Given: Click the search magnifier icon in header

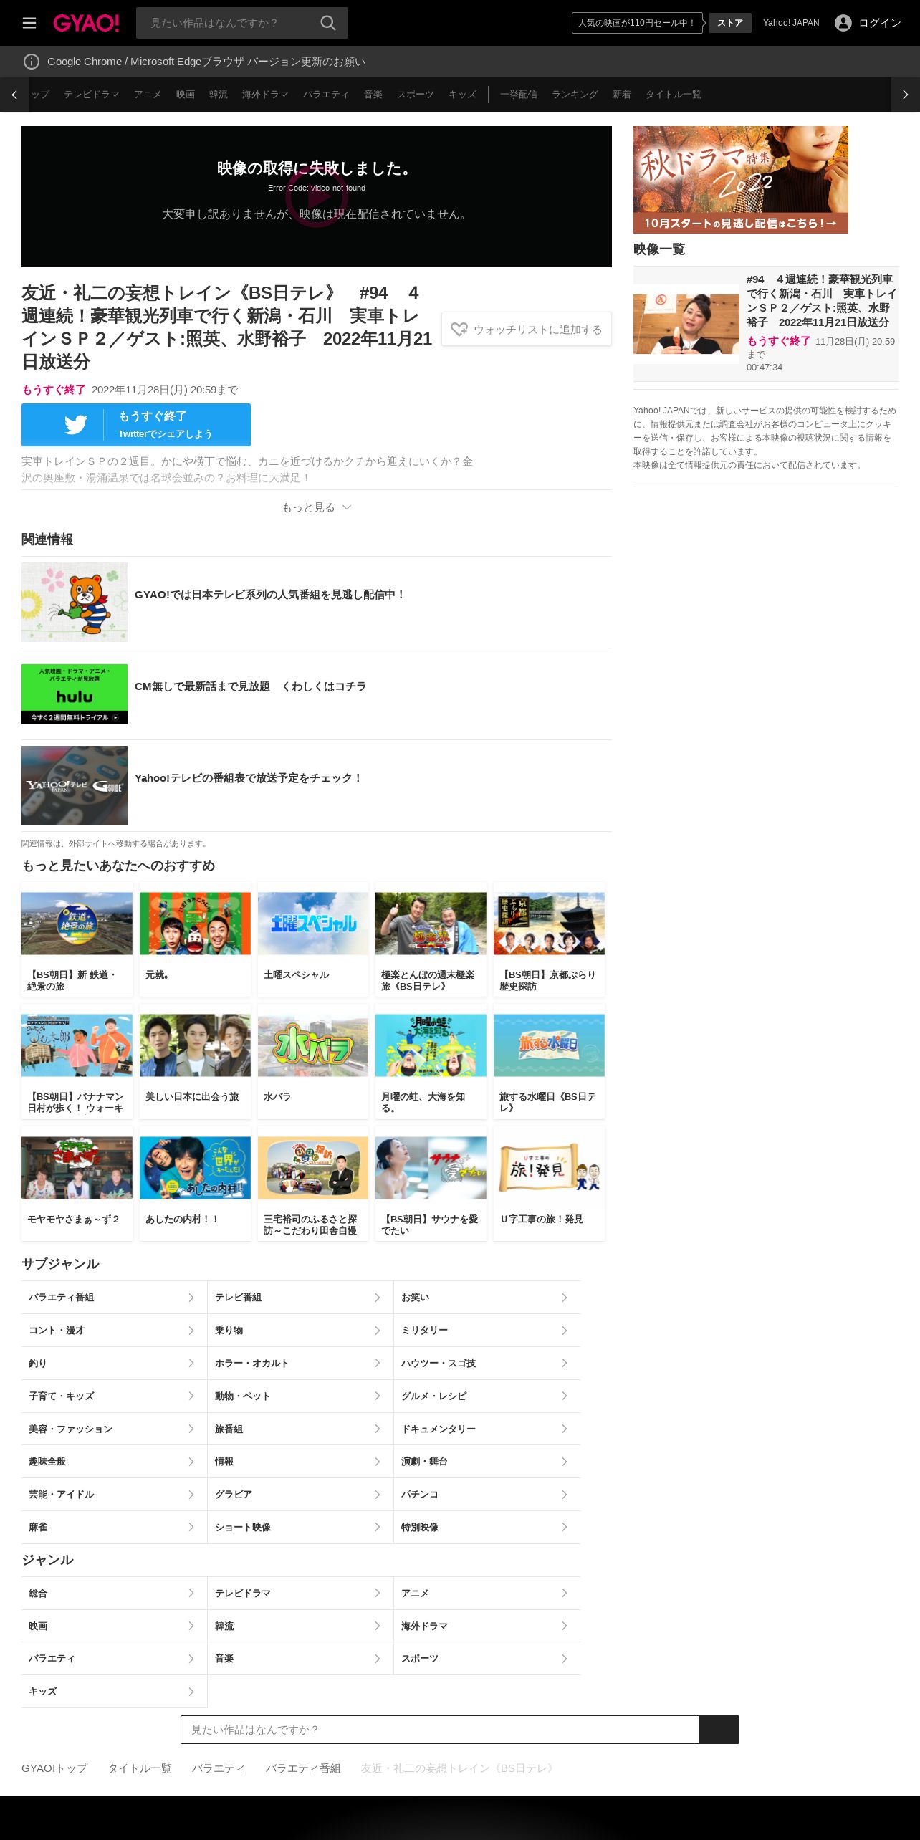Looking at the screenshot, I should coord(328,23).
